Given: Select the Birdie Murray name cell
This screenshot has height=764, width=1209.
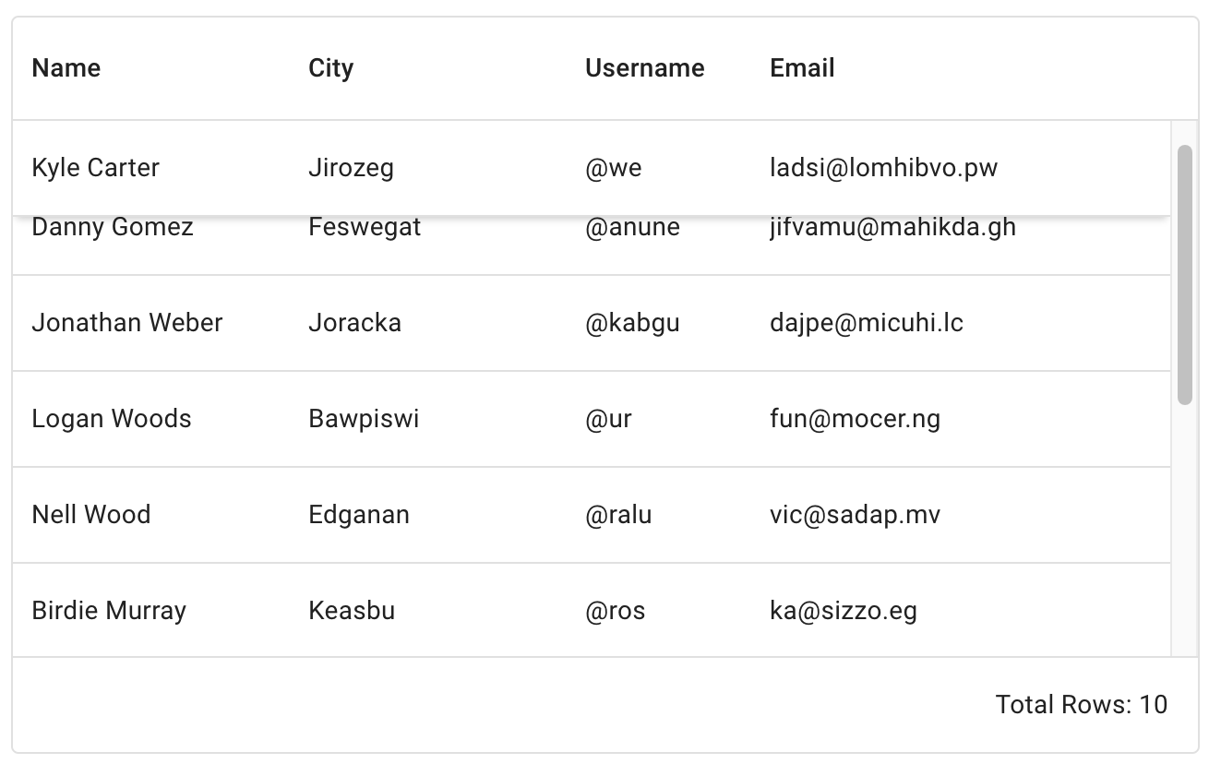Looking at the screenshot, I should [109, 611].
